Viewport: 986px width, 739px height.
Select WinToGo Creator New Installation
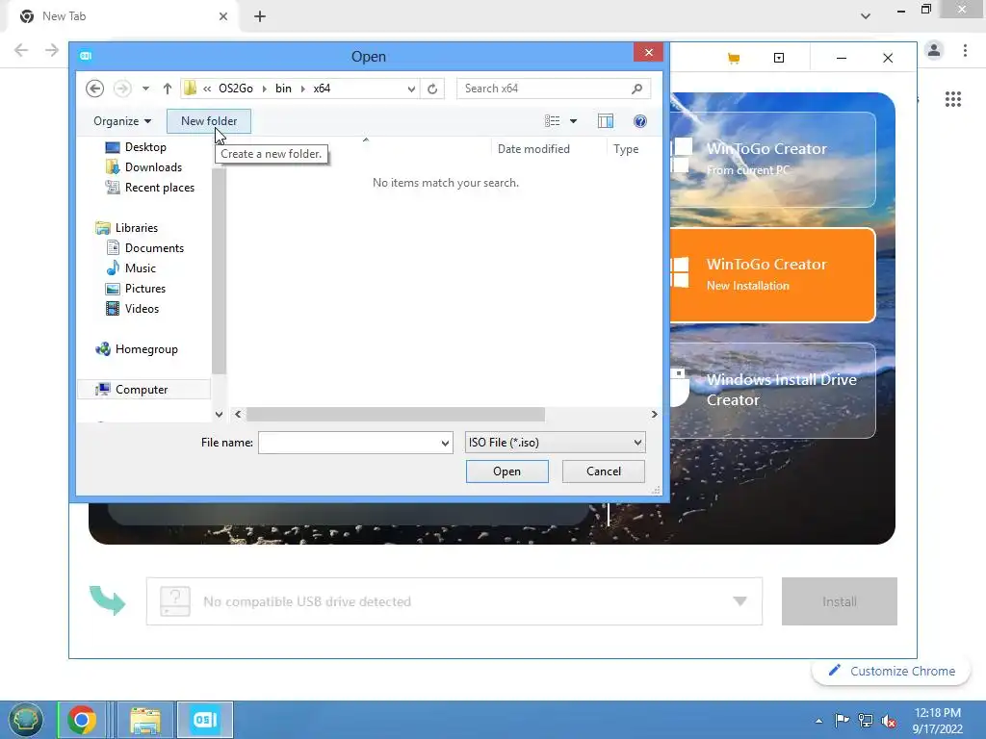pyautogui.click(x=772, y=275)
